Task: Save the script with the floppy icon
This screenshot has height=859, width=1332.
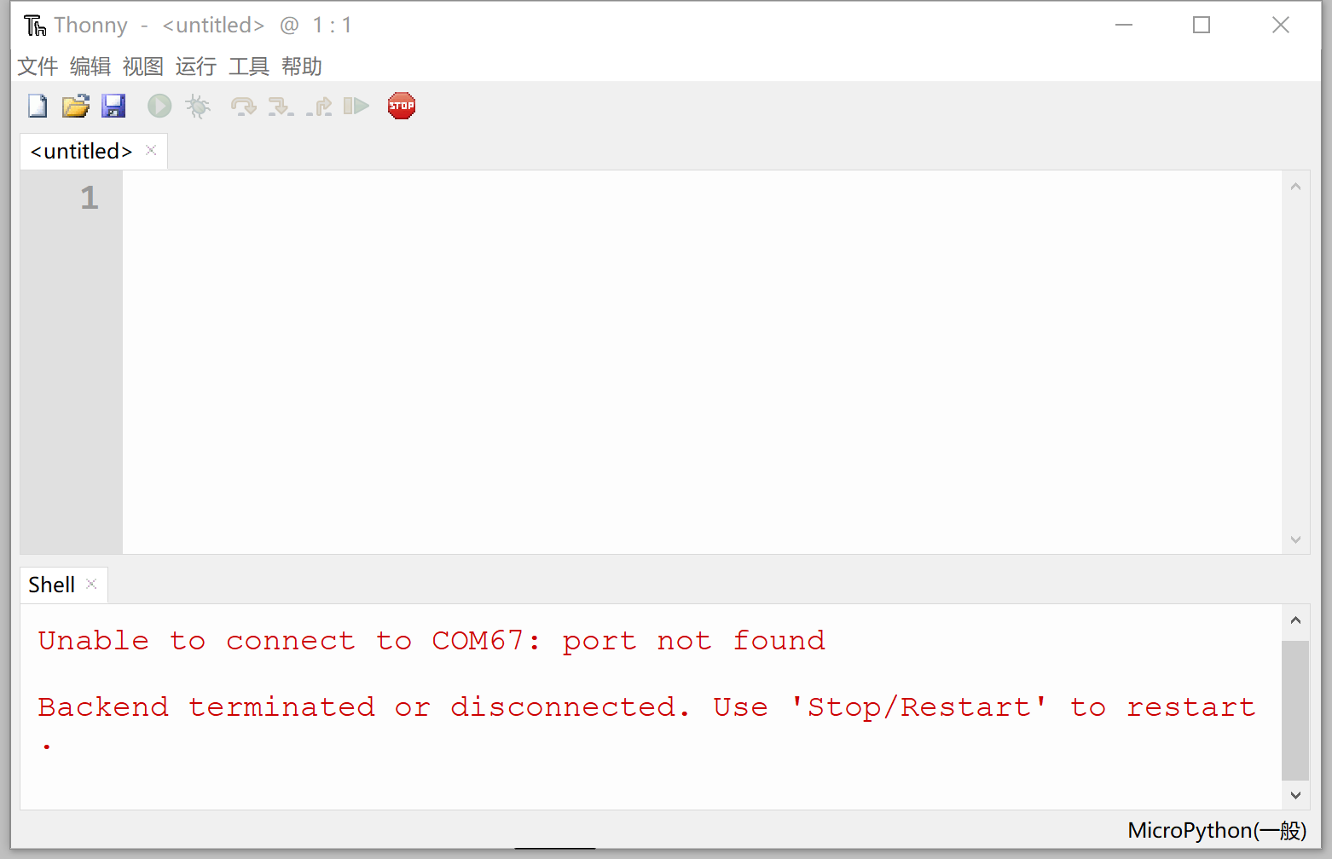Action: [x=113, y=107]
